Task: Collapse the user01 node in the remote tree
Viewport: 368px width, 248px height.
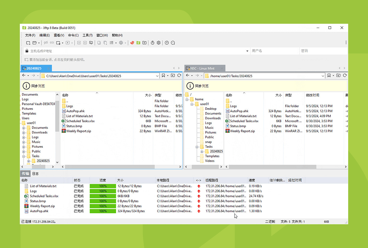Action: point(192,104)
